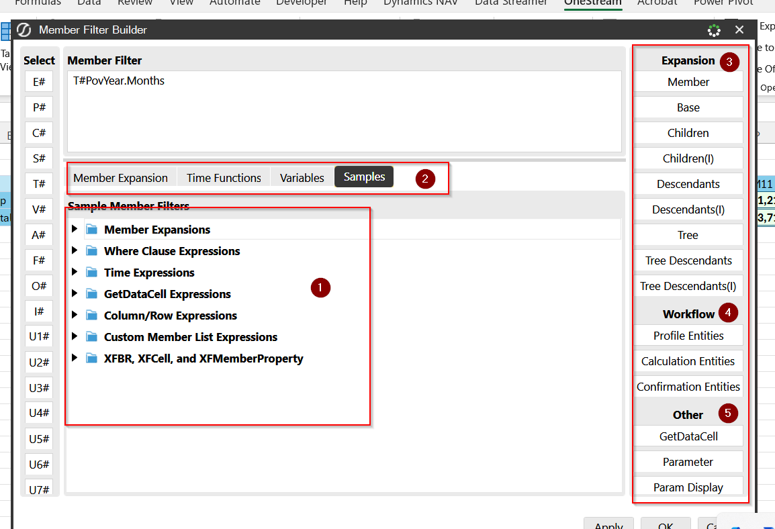Select the O# origin dimension token
The width and height of the screenshot is (775, 529).
(x=38, y=285)
